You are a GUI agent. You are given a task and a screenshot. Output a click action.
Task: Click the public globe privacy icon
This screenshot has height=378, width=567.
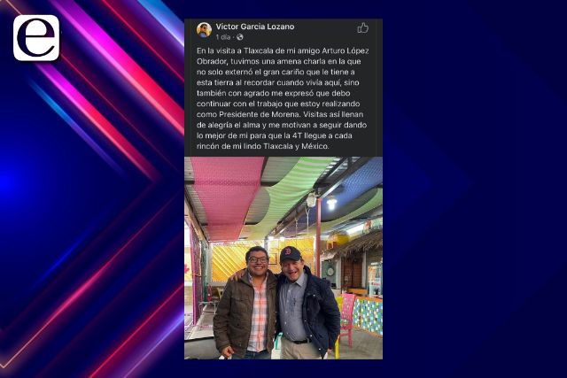coord(239,37)
